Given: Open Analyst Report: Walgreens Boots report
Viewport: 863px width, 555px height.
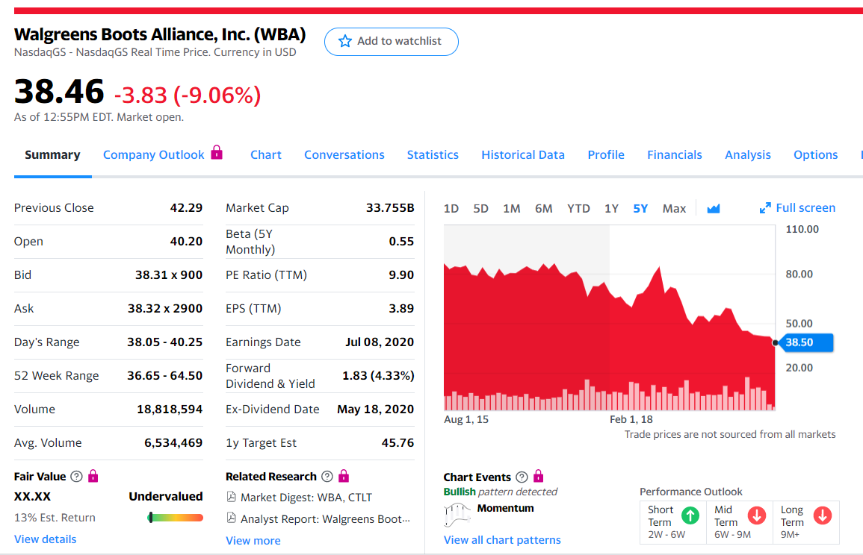Looking at the screenshot, I should coord(325,518).
